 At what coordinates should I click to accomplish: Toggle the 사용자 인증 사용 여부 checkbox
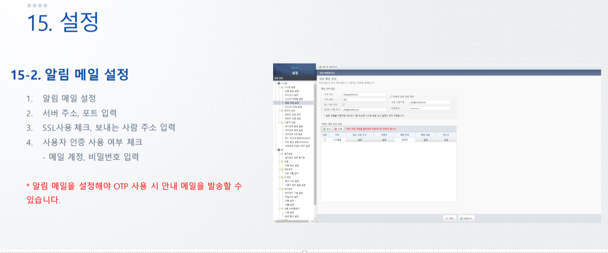(x=391, y=96)
